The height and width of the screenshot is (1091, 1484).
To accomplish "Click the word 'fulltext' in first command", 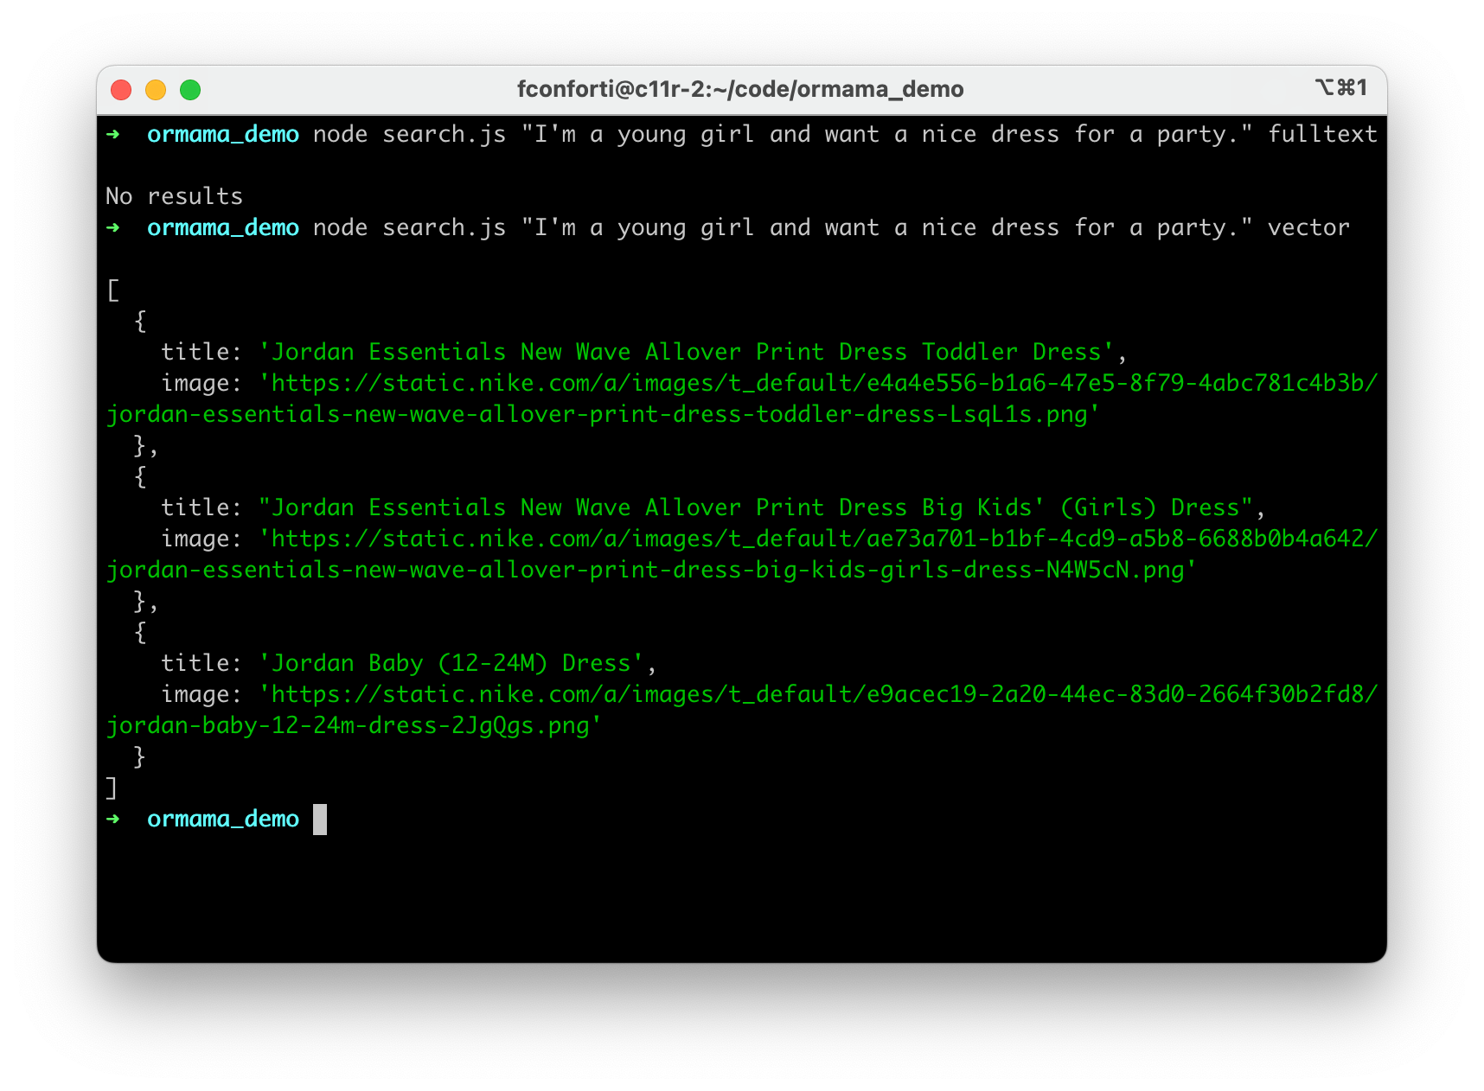I will coord(1322,134).
